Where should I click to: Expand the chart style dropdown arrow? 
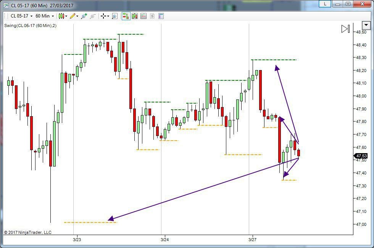pos(66,16)
